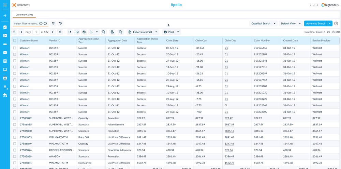Switch to the Customer Claims tab
The image size is (341, 169).
pos(24,15)
